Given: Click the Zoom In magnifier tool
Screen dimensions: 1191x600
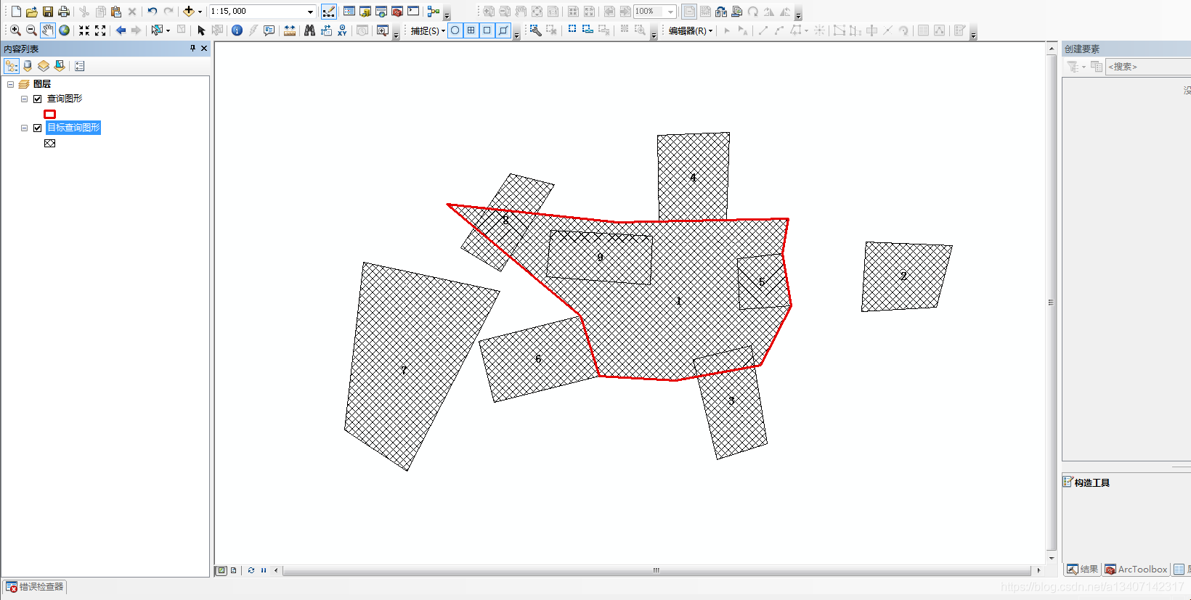Looking at the screenshot, I should pyautogui.click(x=15, y=30).
